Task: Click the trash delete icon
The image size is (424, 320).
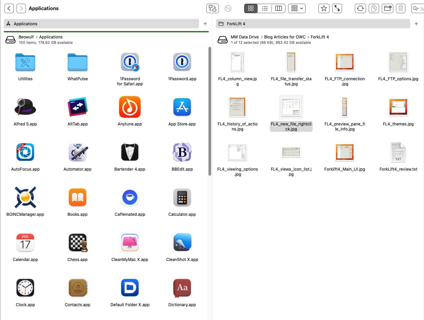Action: click(401, 8)
